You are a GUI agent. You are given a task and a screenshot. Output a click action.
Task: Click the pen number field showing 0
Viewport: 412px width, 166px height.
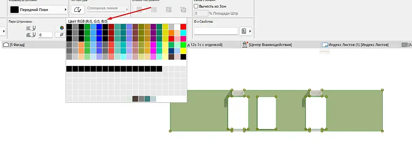[x=45, y=35]
